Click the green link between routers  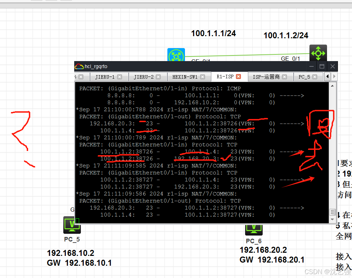247,55
